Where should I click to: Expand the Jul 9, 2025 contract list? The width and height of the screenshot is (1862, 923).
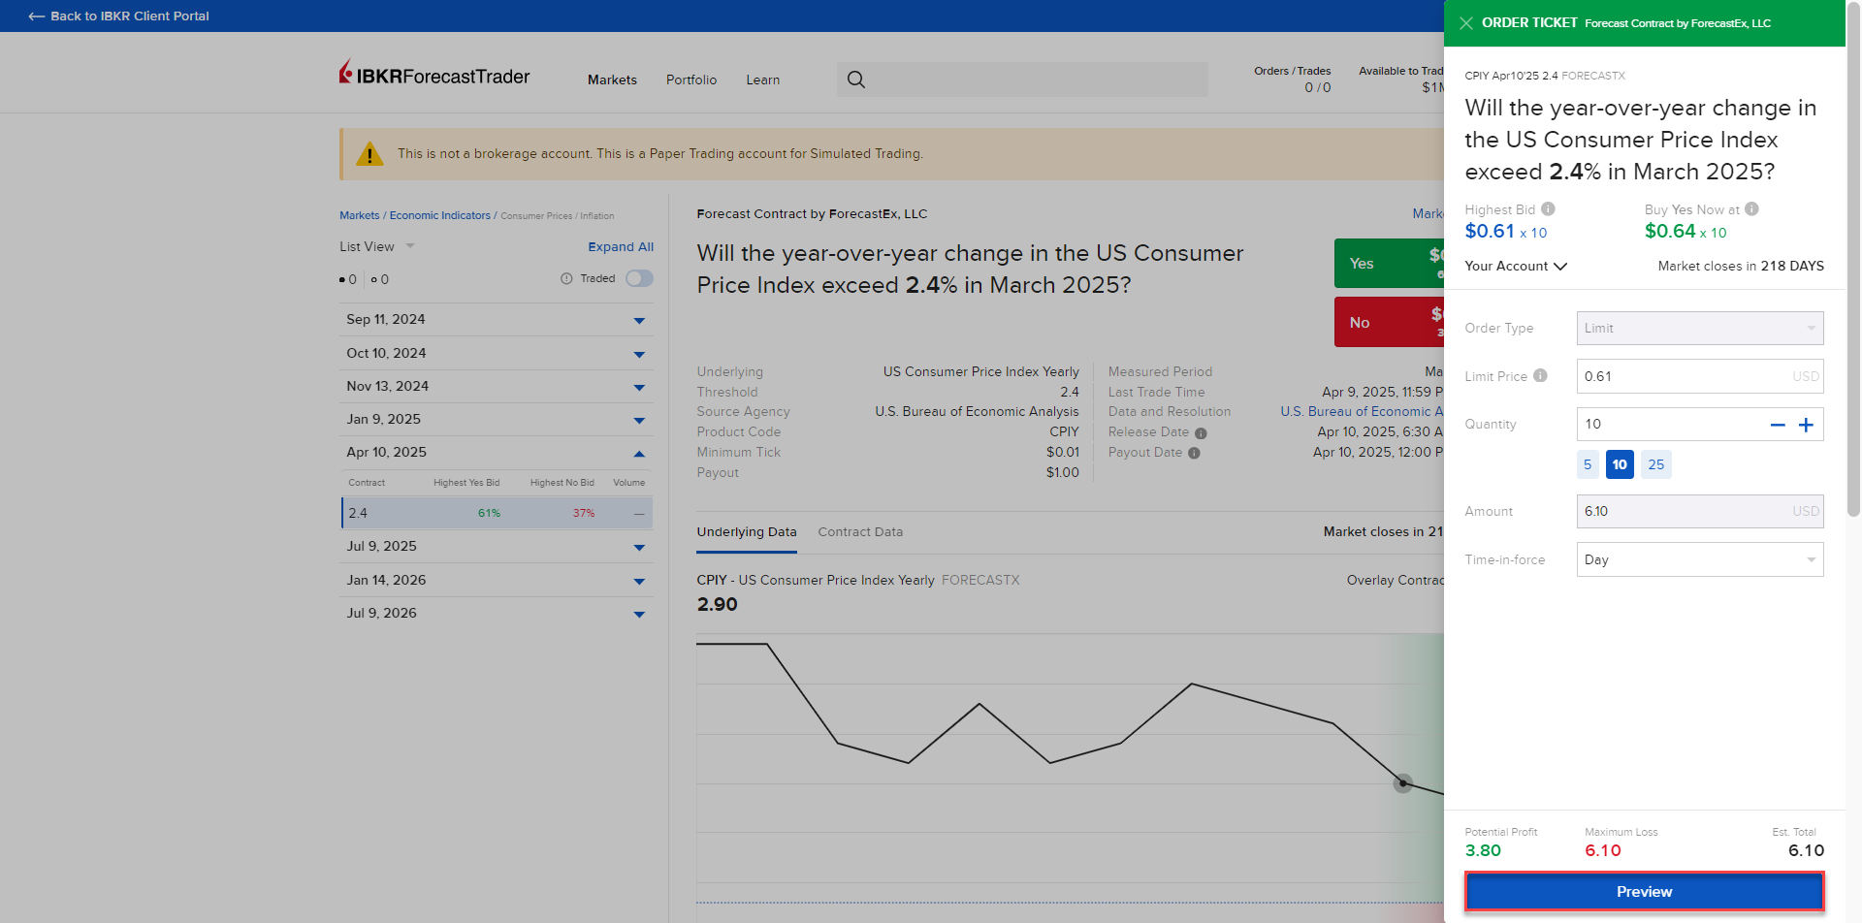(x=638, y=548)
